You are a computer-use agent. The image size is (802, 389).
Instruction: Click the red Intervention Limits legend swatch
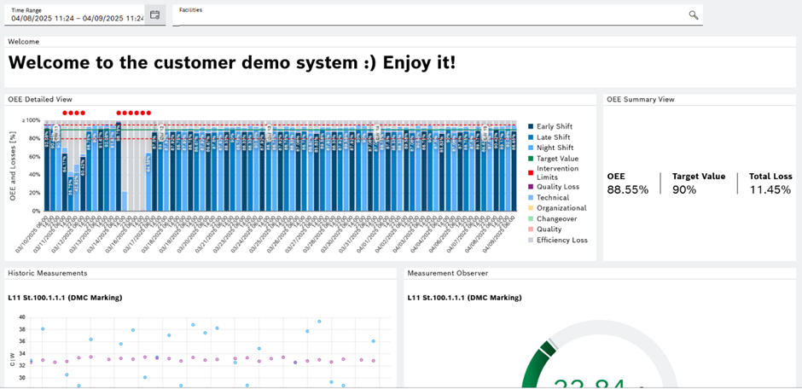pyautogui.click(x=531, y=172)
